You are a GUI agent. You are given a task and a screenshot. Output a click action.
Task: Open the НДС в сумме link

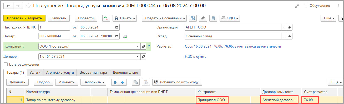(x=196, y=56)
